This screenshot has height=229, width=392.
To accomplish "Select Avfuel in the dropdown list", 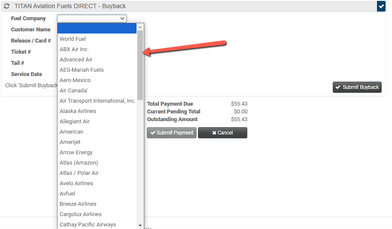I will [68, 194].
